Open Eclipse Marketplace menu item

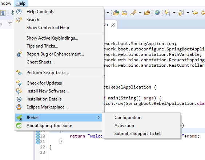59,107
